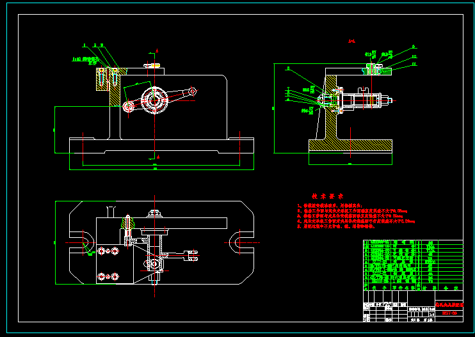Select the red drawing number in title block
Screen dimensions: 475x337
pyautogui.click(x=449, y=313)
